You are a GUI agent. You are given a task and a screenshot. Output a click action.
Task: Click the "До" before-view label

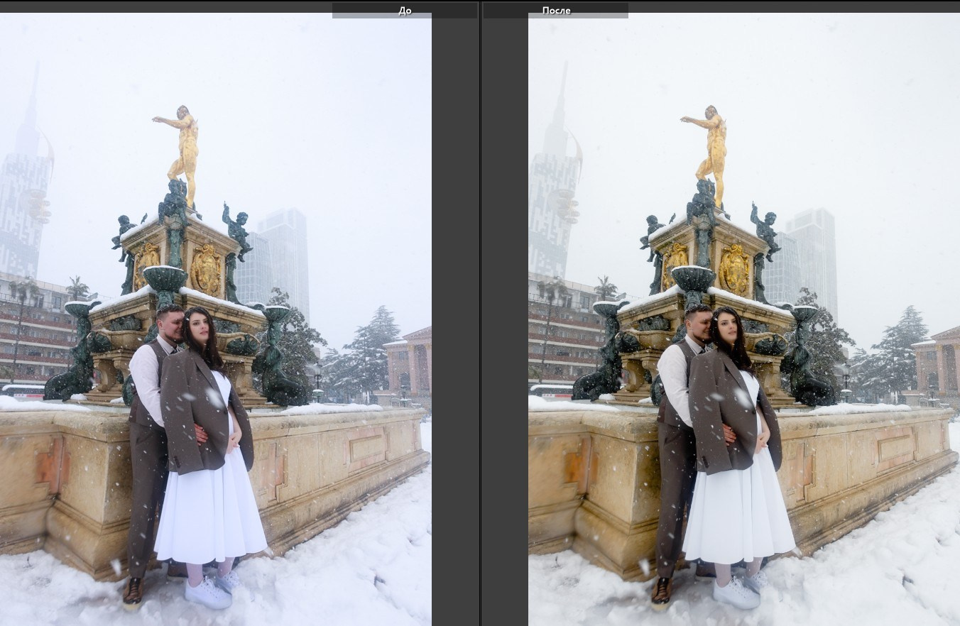pyautogui.click(x=404, y=11)
